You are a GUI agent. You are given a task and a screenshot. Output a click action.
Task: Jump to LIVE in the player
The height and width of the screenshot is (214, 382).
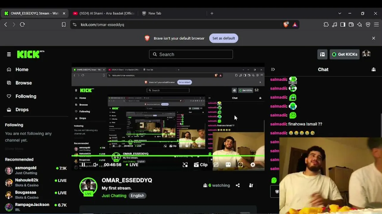(x=132, y=165)
